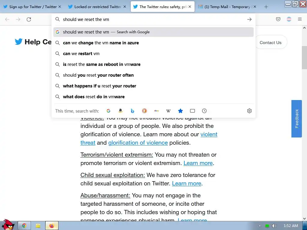Image resolution: width=307 pixels, height=230 pixels.
Task: Open the 'violent' policy link
Action: coord(209,134)
